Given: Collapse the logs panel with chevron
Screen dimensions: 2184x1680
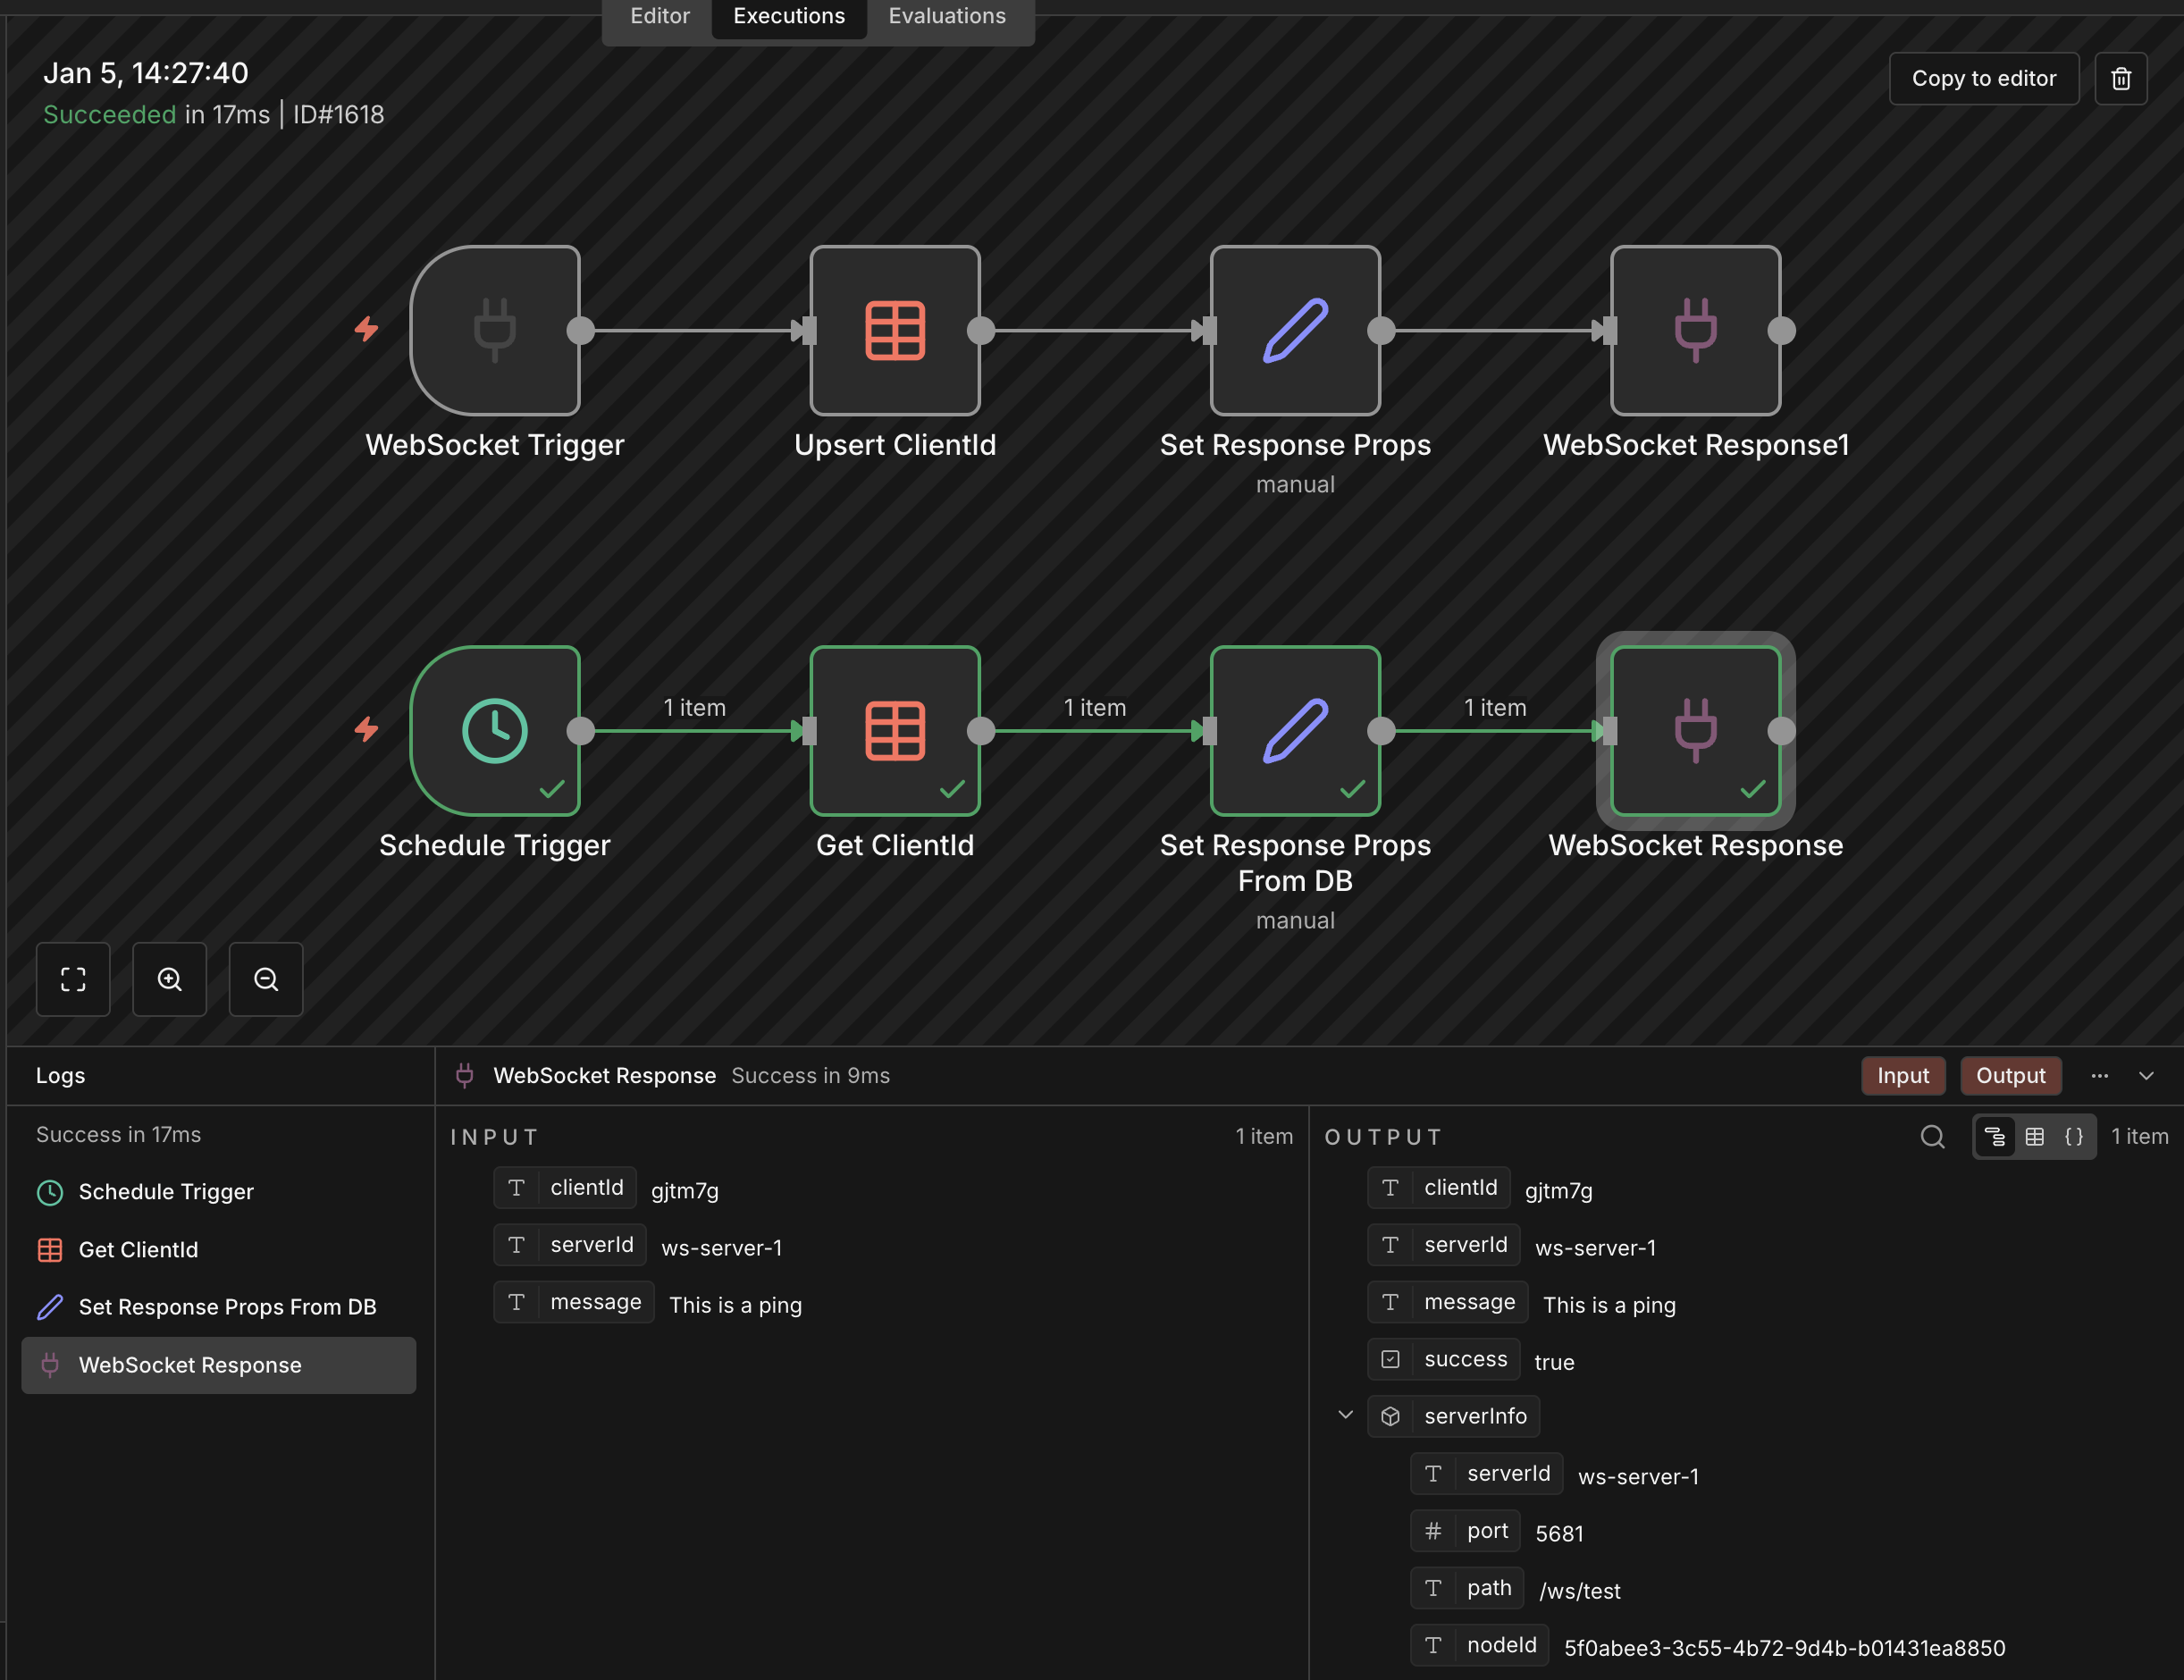Looking at the screenshot, I should pyautogui.click(x=2146, y=1076).
